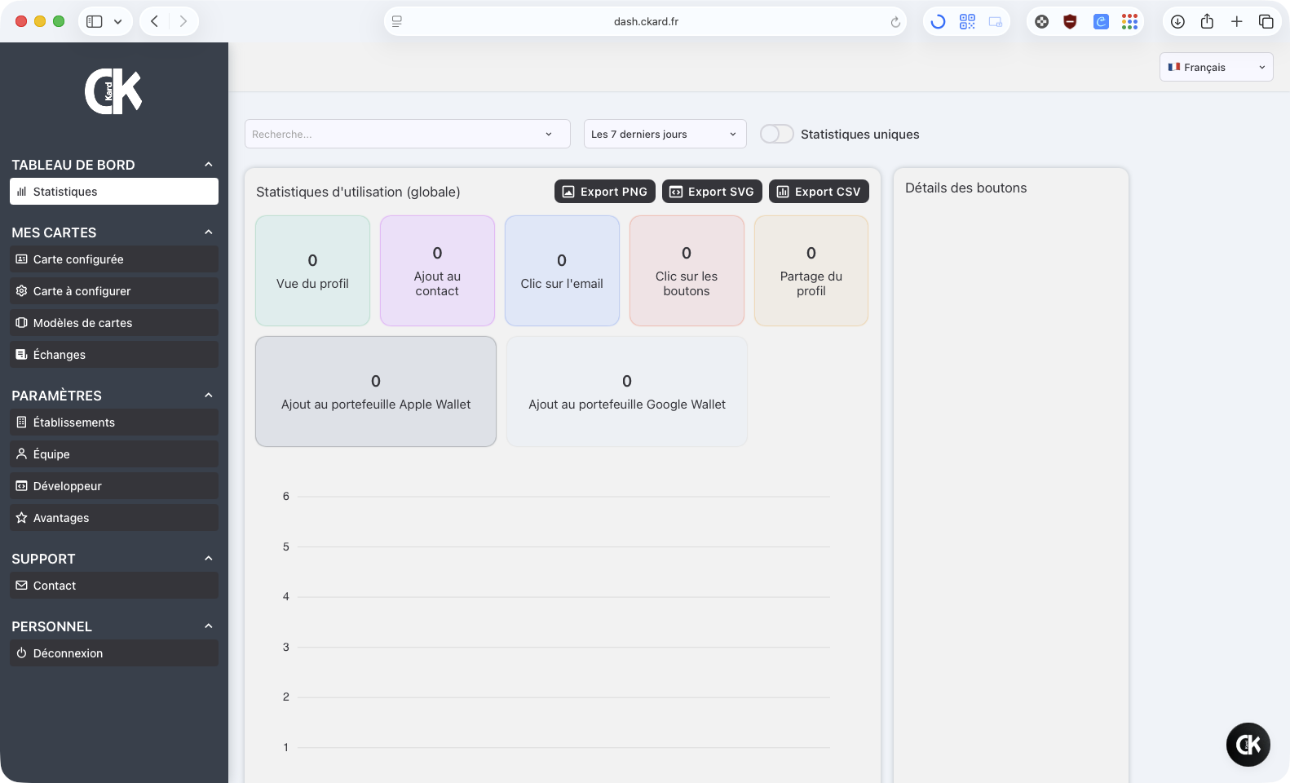Open the Les 7 derniers jours dropdown
Screen dimensions: 1290x783
(x=665, y=134)
